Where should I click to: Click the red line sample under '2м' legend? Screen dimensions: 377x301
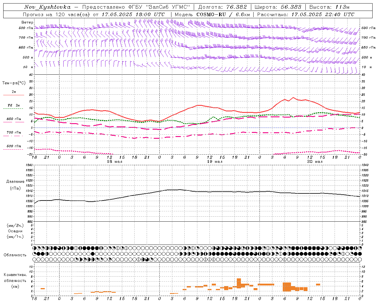[14, 95]
